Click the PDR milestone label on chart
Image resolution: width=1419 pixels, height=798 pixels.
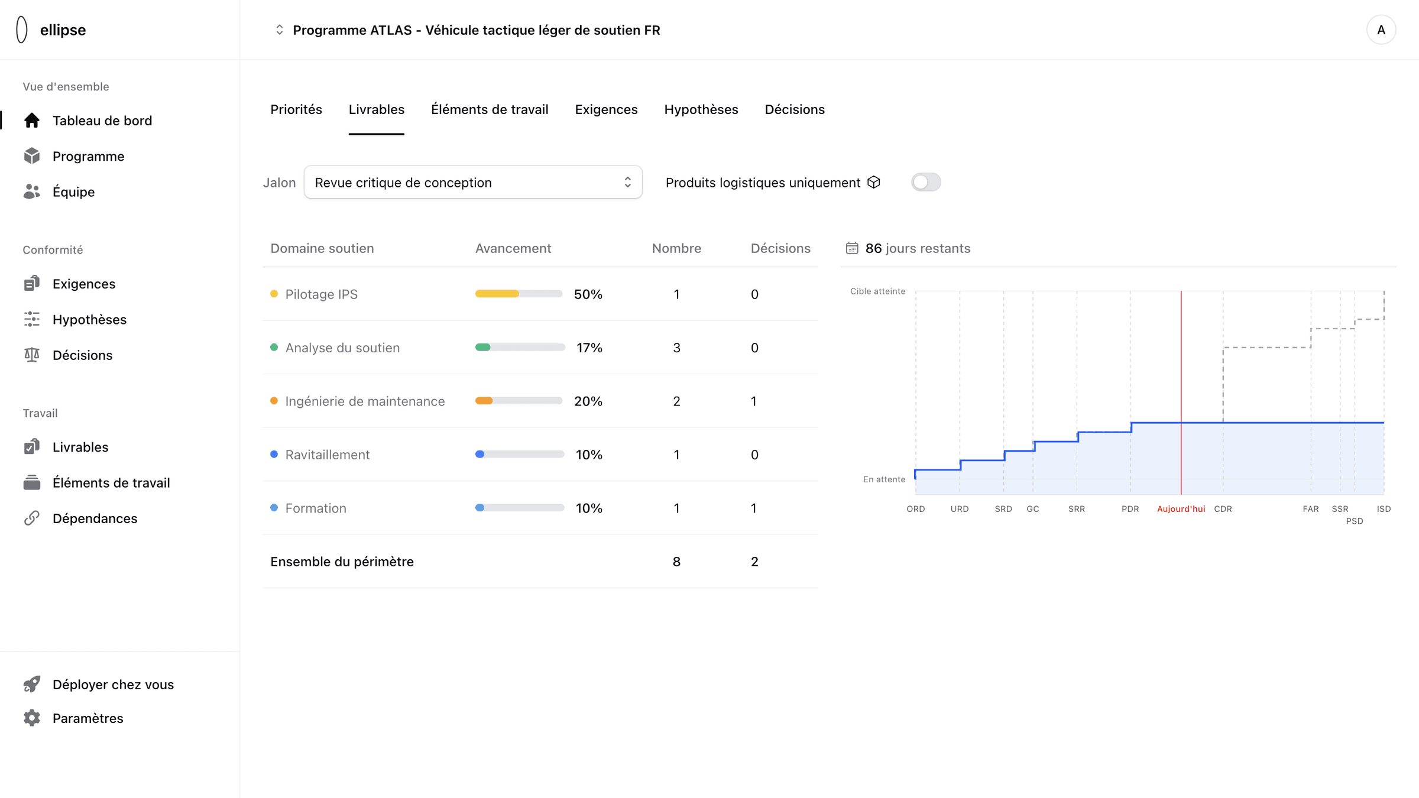[x=1130, y=509]
